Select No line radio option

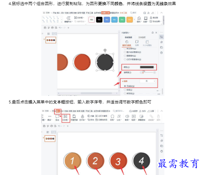(x=125, y=86)
